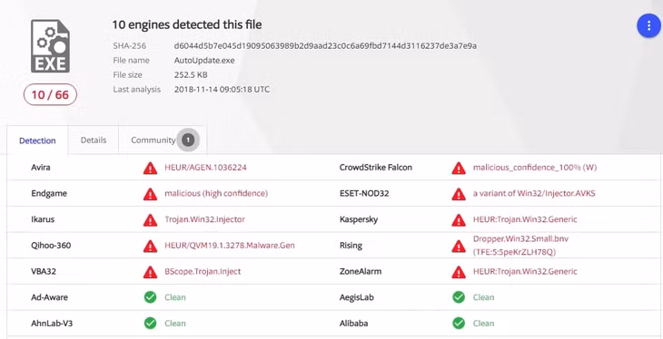The width and height of the screenshot is (663, 339).
Task: Click the green check icon for Alibaba
Action: [459, 324]
